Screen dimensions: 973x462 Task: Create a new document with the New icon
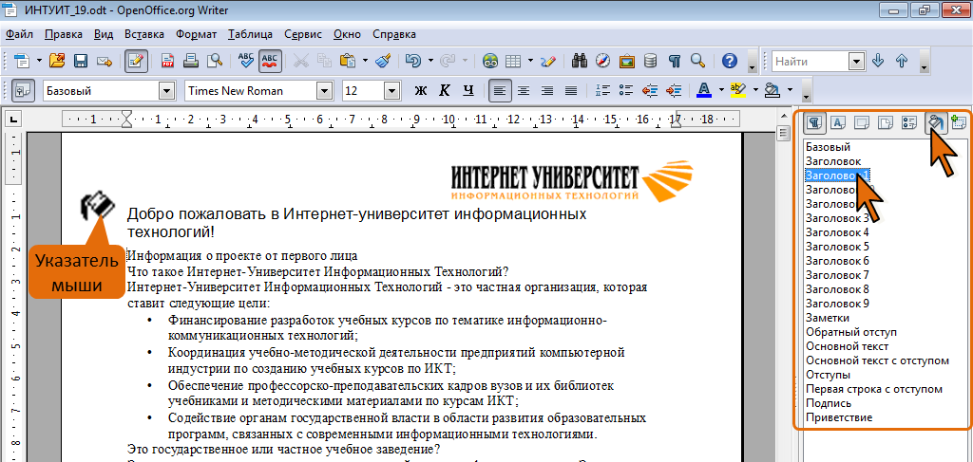click(x=22, y=61)
